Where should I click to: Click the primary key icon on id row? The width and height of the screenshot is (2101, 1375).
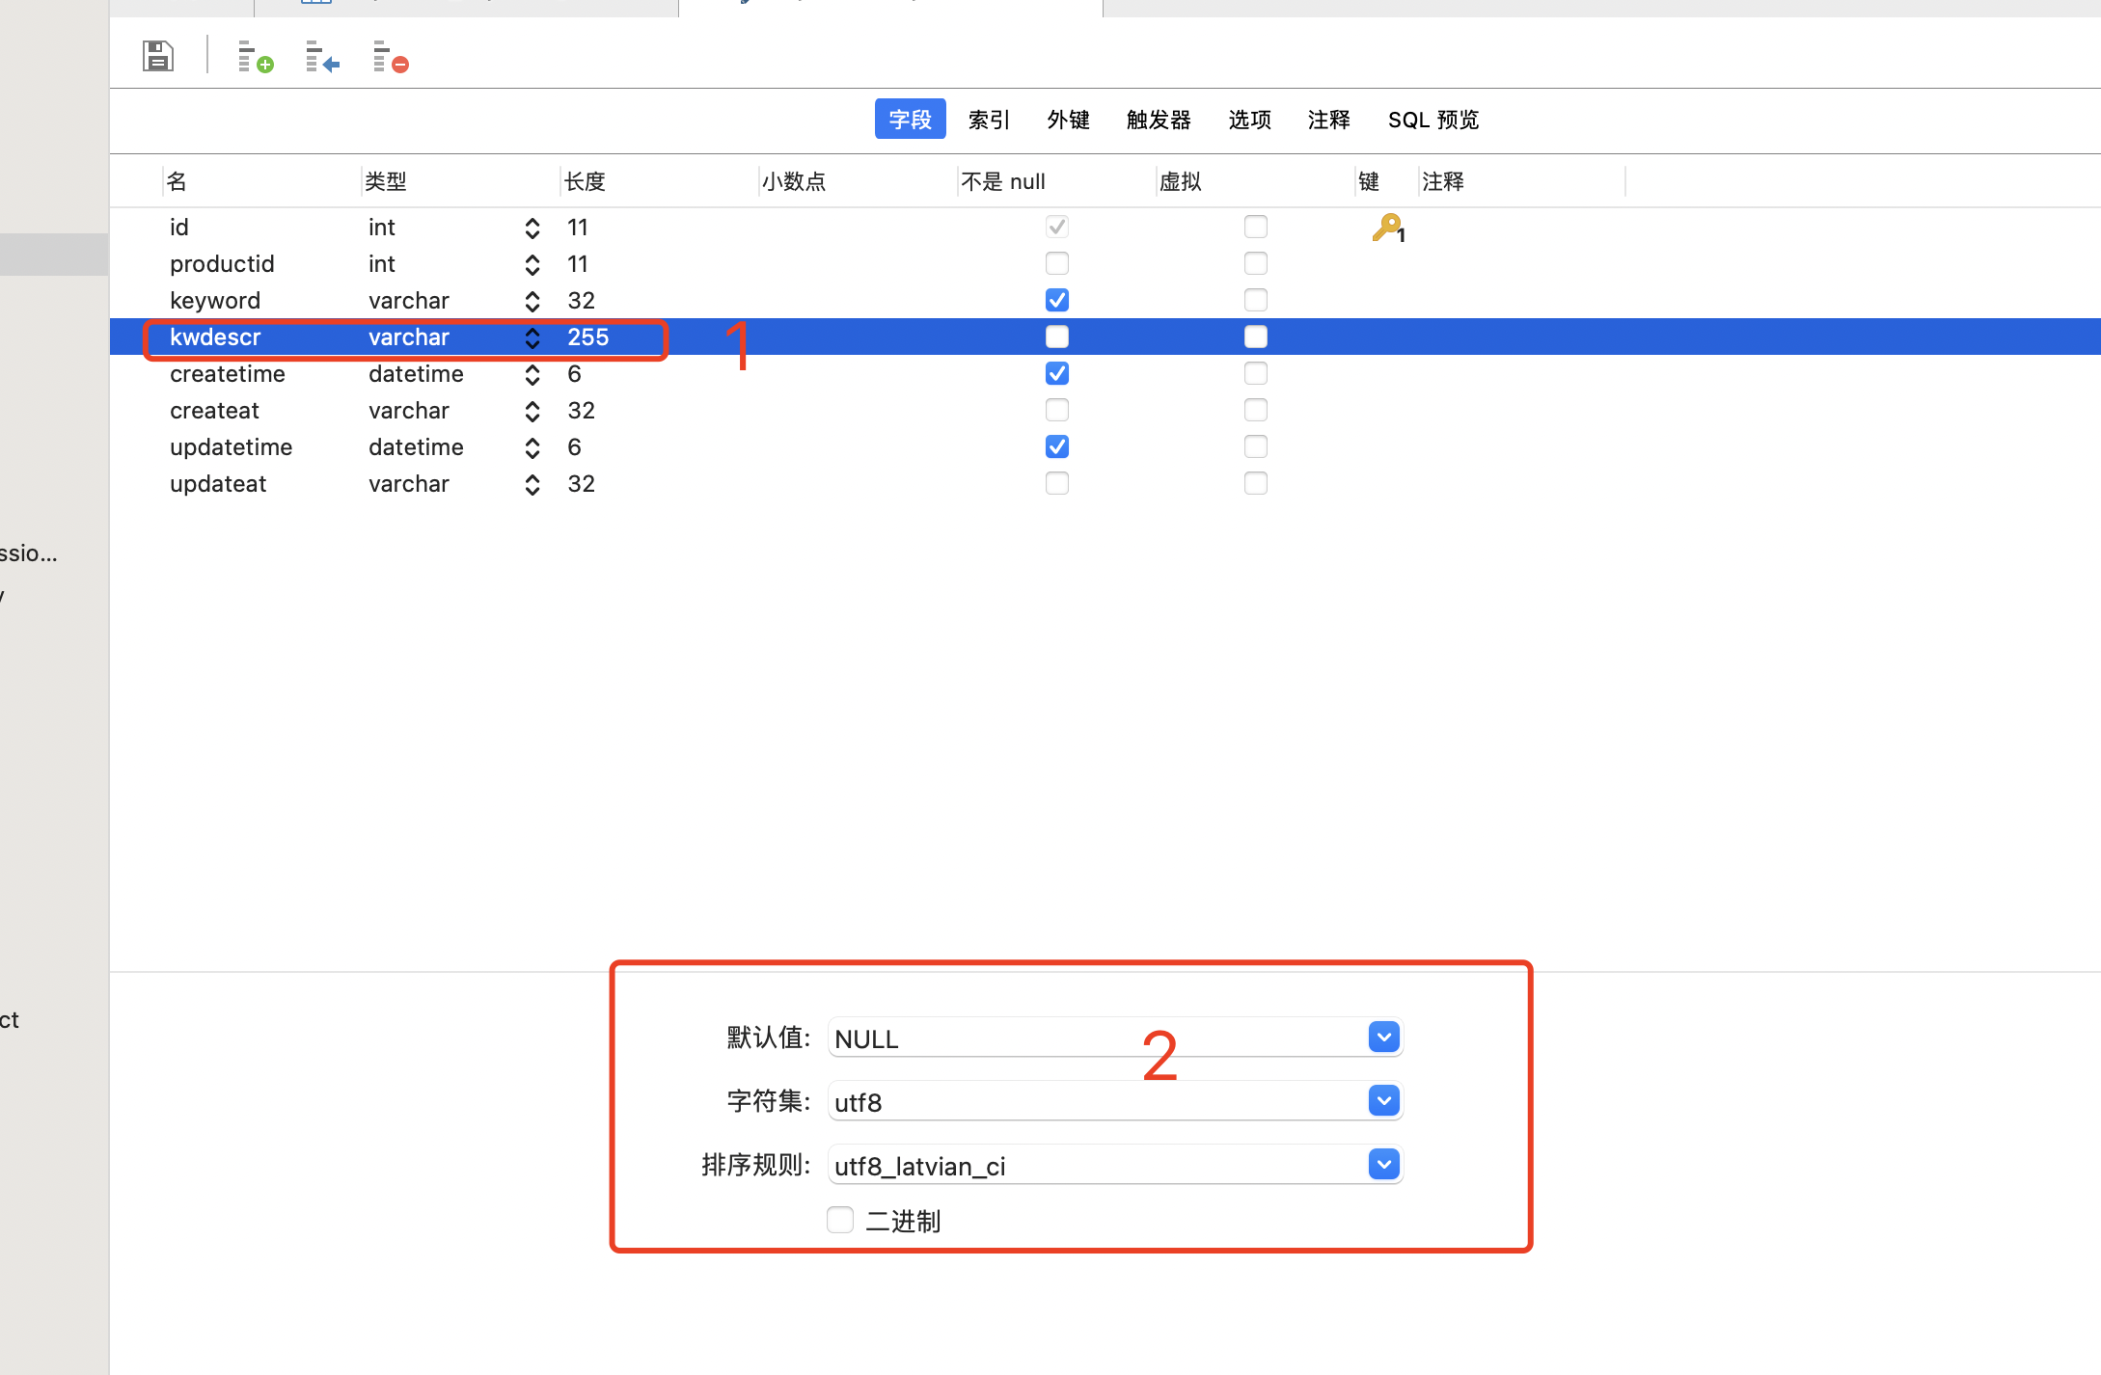(1387, 228)
